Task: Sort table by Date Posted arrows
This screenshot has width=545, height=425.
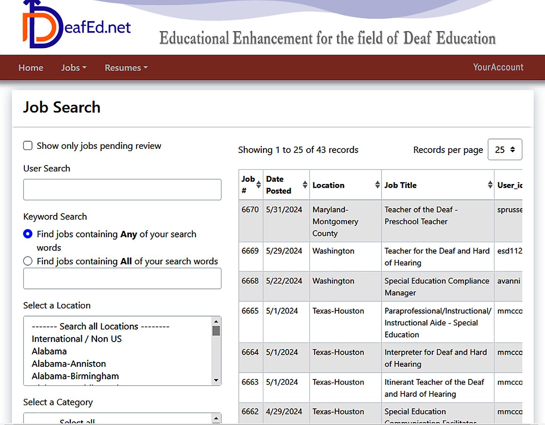Action: [x=305, y=185]
